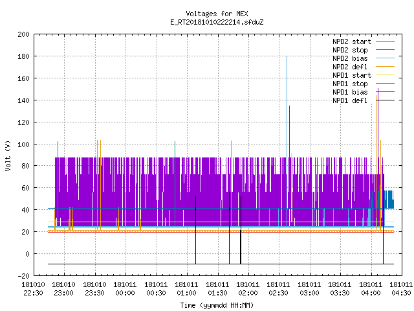Click the 'NPD1 defl' legend label
Screen dimensions: 414x311
tap(350, 101)
